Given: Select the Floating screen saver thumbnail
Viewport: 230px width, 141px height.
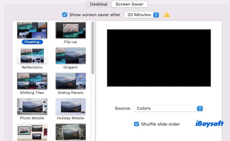Looking at the screenshot, I should 32,30.
